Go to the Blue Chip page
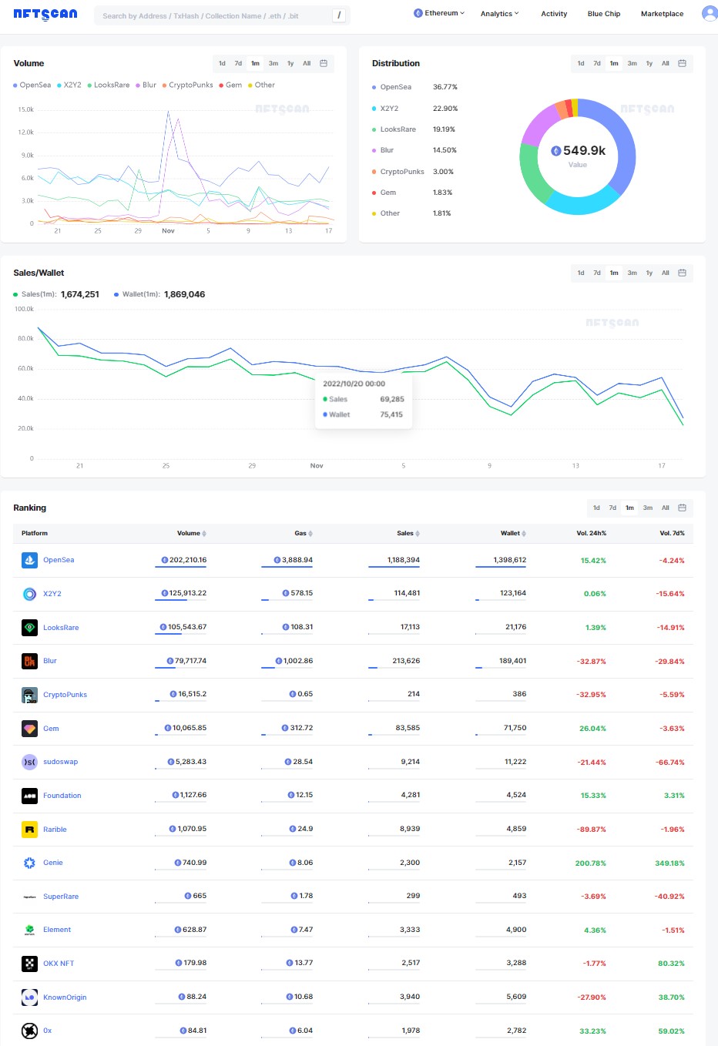Viewport: 718px width, 1046px height. pos(603,14)
